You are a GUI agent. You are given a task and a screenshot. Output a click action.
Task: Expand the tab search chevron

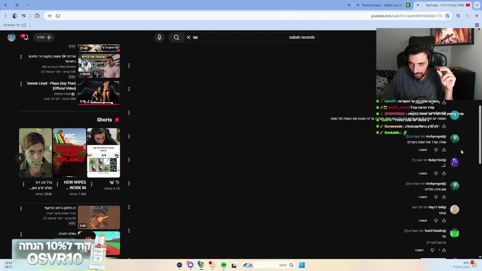[477, 5]
